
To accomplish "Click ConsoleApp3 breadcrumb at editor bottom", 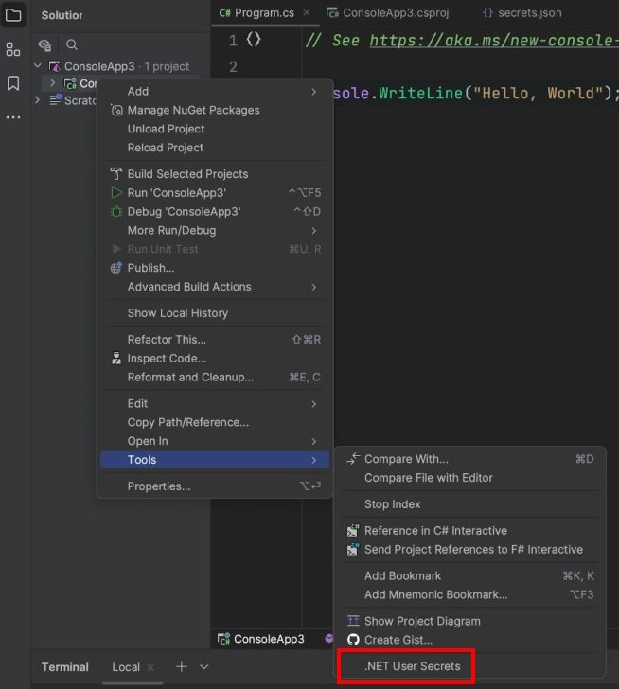I will pyautogui.click(x=261, y=639).
